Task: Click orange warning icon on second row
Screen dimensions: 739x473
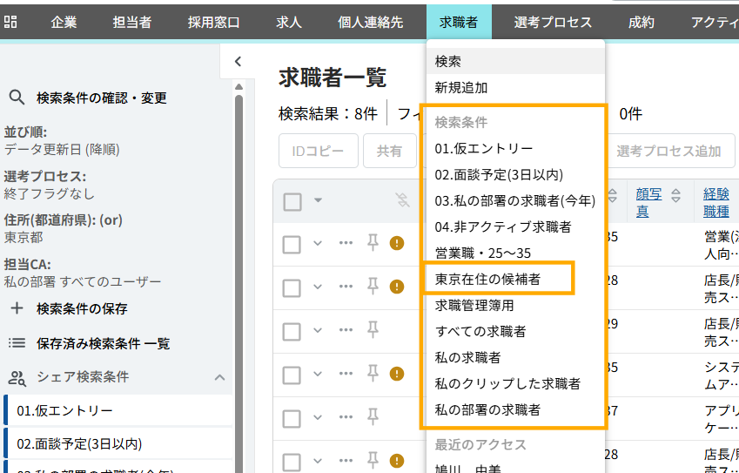Action: tap(397, 287)
